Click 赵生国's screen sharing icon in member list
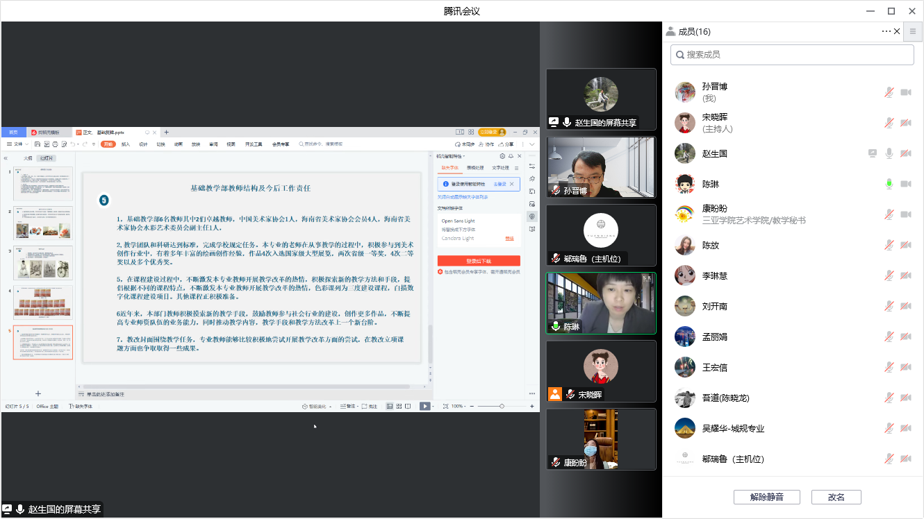 872,153
